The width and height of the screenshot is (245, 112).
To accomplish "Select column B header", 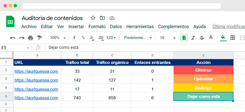I will click(x=77, y=55).
